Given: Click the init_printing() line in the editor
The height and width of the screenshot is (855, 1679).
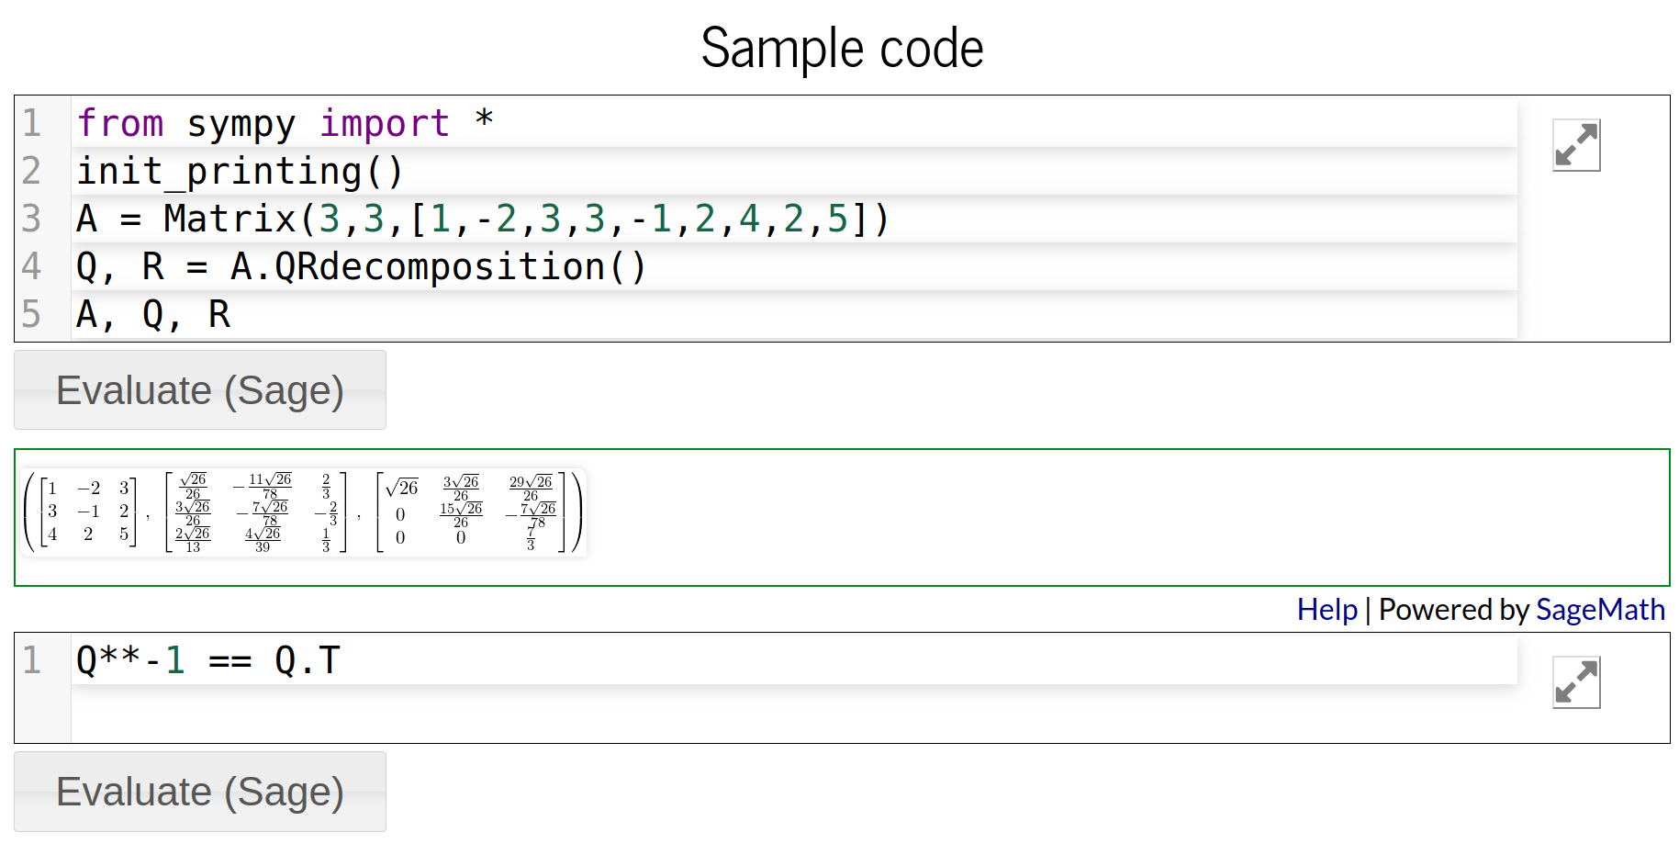Looking at the screenshot, I should pyautogui.click(x=239, y=170).
